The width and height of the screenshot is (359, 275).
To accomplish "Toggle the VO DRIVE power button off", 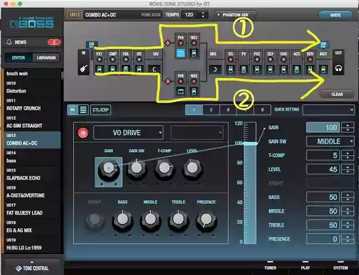I will (x=83, y=133).
